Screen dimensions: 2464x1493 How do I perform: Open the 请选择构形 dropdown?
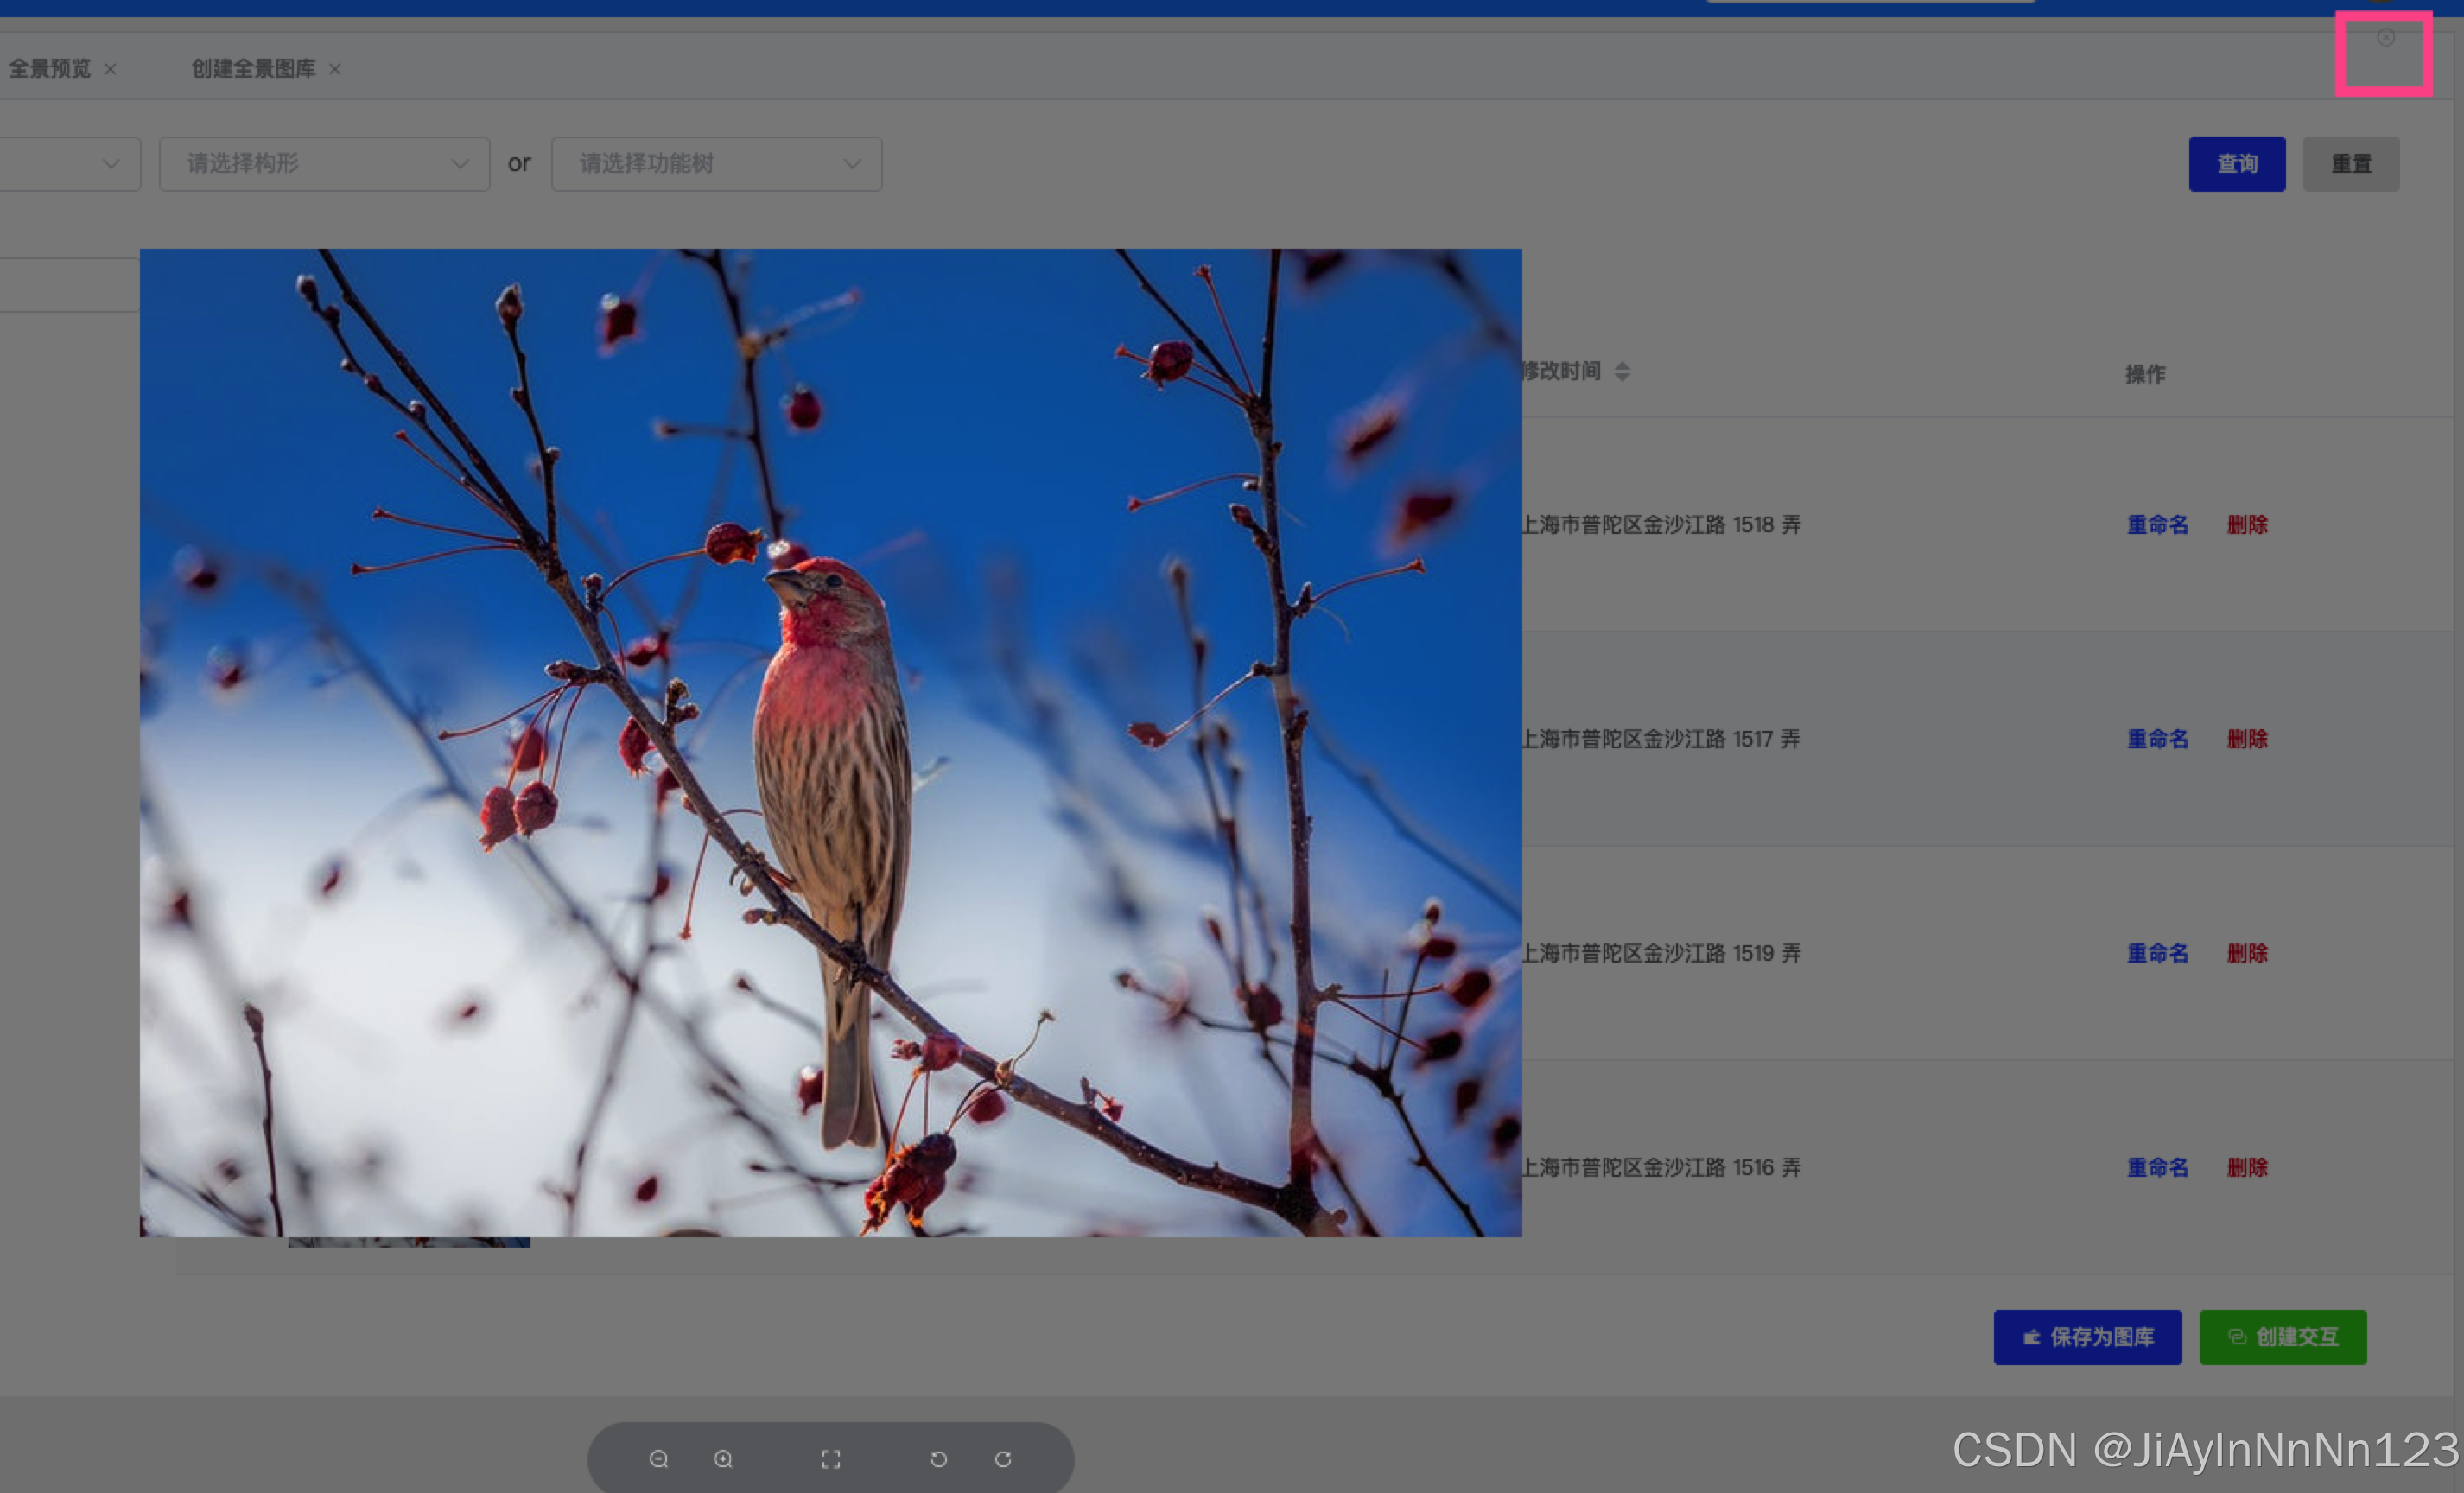pos(324,163)
